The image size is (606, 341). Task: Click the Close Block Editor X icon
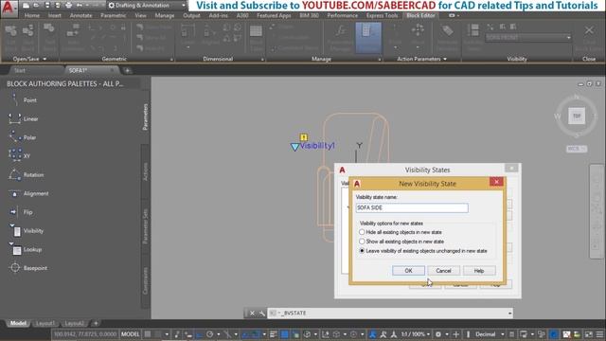[x=589, y=30]
